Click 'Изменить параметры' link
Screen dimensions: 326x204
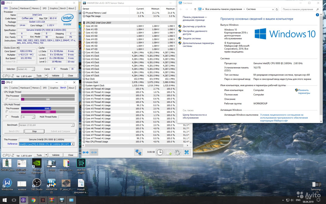pyautogui.click(x=304, y=92)
